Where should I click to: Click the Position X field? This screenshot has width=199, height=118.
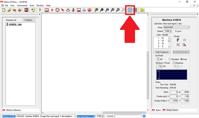(174, 96)
